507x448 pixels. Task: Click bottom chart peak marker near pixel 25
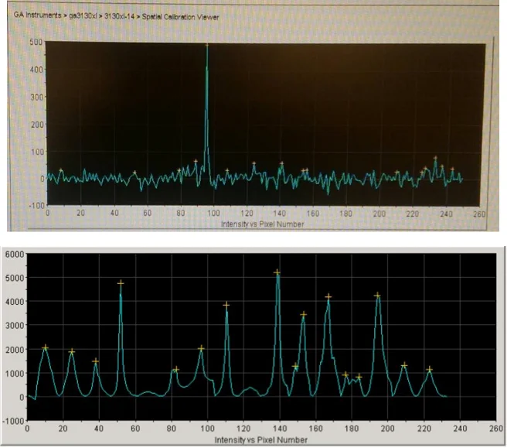72,351
